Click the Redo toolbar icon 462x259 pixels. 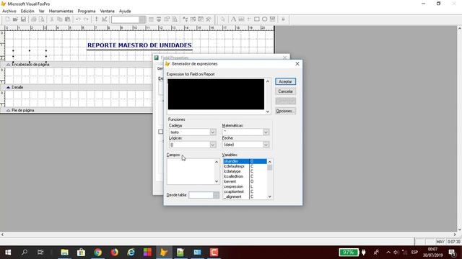pos(86,19)
